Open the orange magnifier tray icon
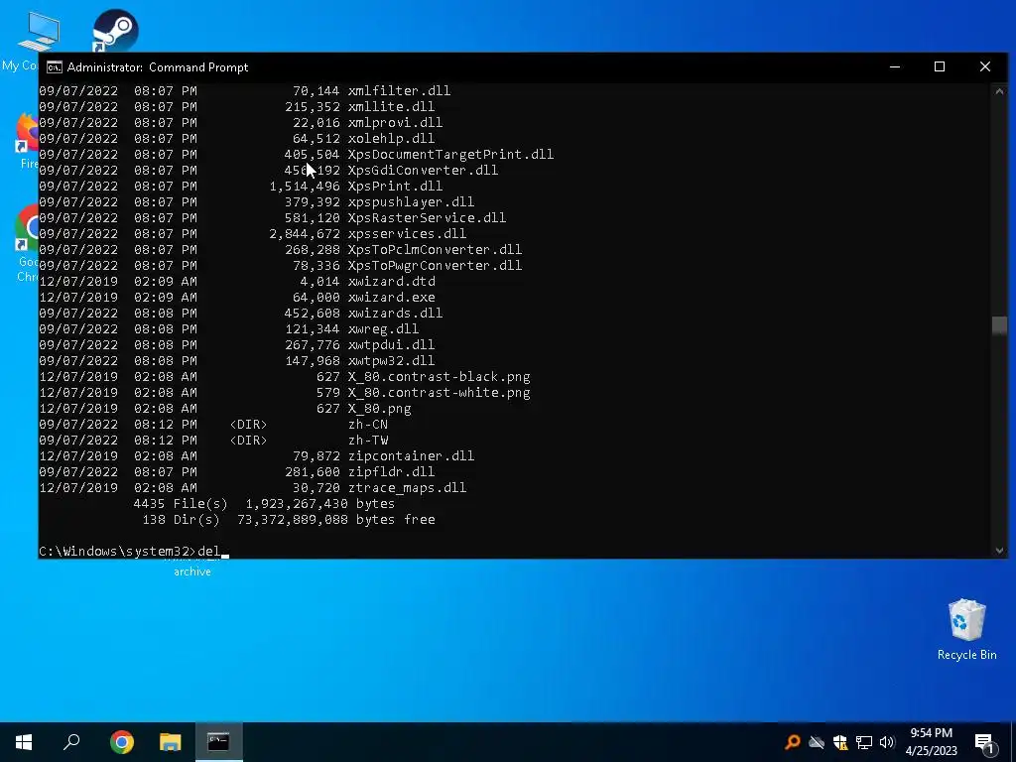1016x762 pixels. (792, 742)
